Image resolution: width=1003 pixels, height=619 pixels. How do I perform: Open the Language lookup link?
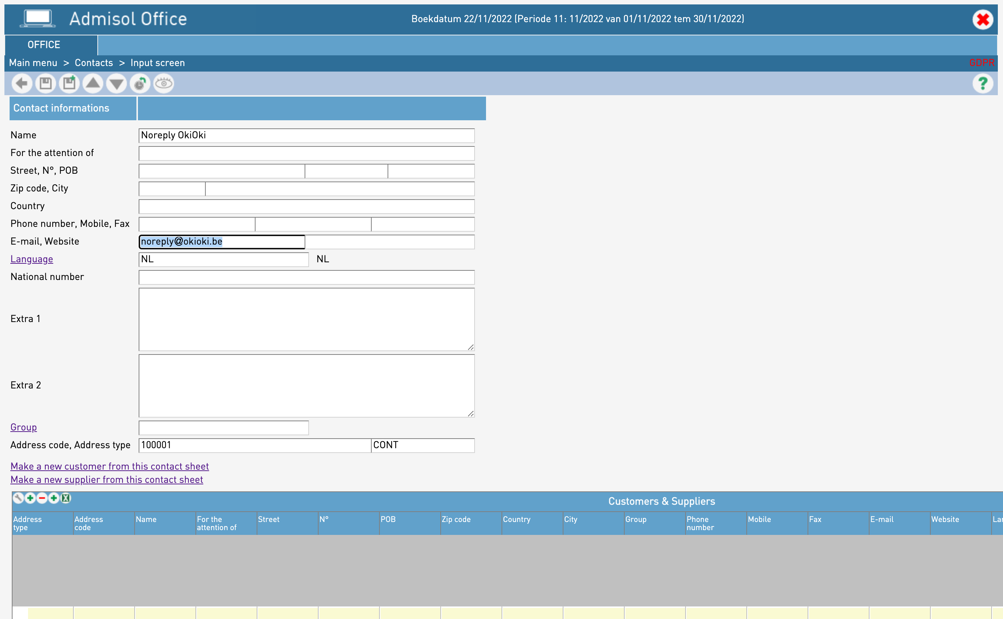pyautogui.click(x=32, y=260)
